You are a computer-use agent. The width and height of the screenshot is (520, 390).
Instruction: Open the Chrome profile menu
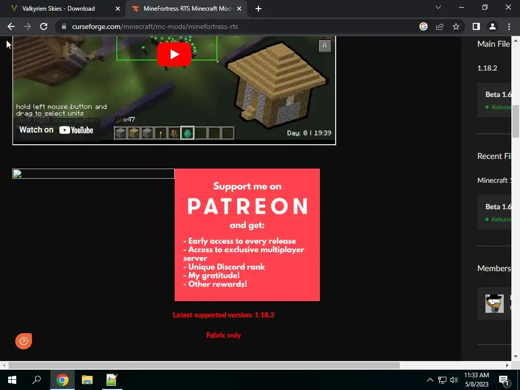493,26
